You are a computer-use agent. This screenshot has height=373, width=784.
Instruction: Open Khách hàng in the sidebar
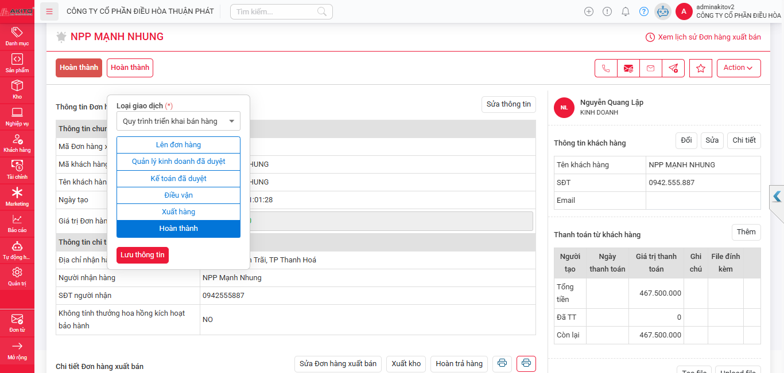tap(17, 142)
